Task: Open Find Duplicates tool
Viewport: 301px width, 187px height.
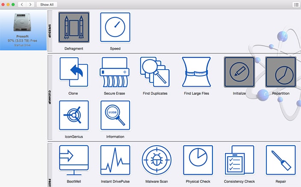Action: [x=155, y=72]
